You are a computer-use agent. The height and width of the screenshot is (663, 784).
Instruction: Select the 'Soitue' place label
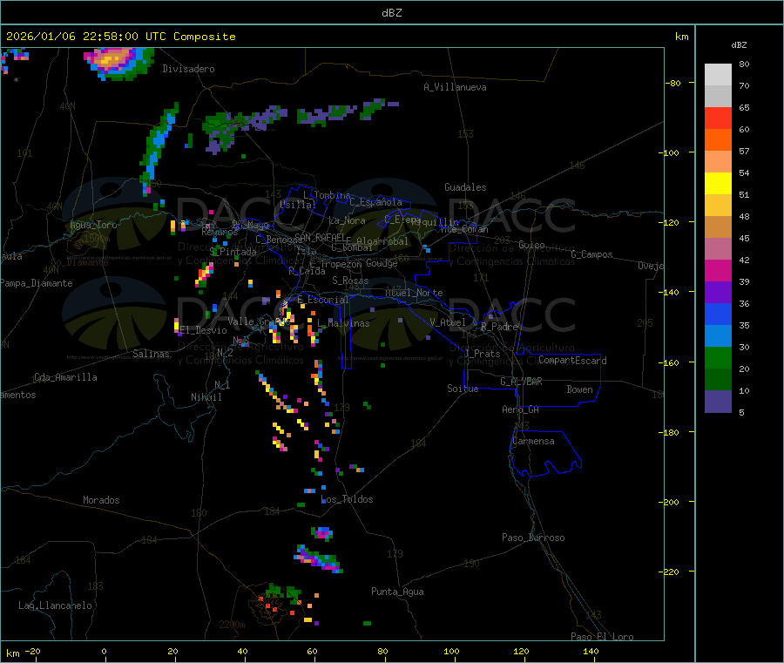point(463,389)
